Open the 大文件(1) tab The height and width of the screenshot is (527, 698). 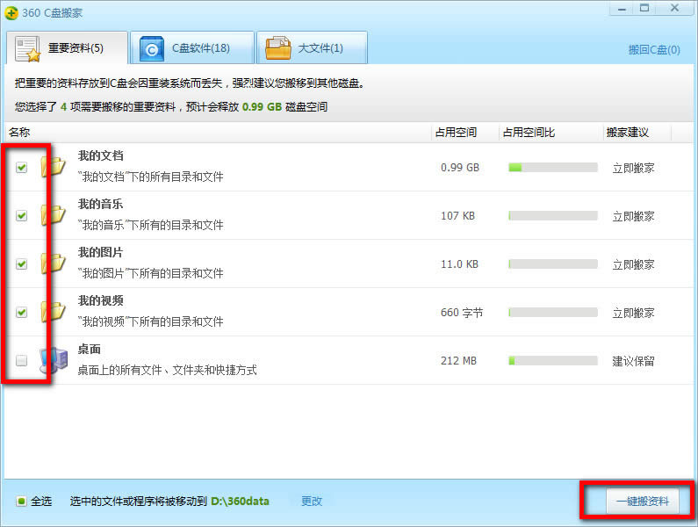pyautogui.click(x=312, y=48)
